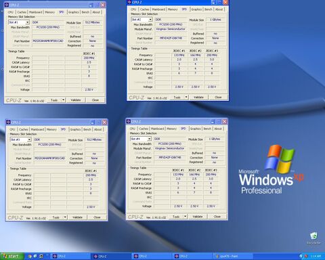Open Caches tab in Slot #3 window

click(24, 129)
